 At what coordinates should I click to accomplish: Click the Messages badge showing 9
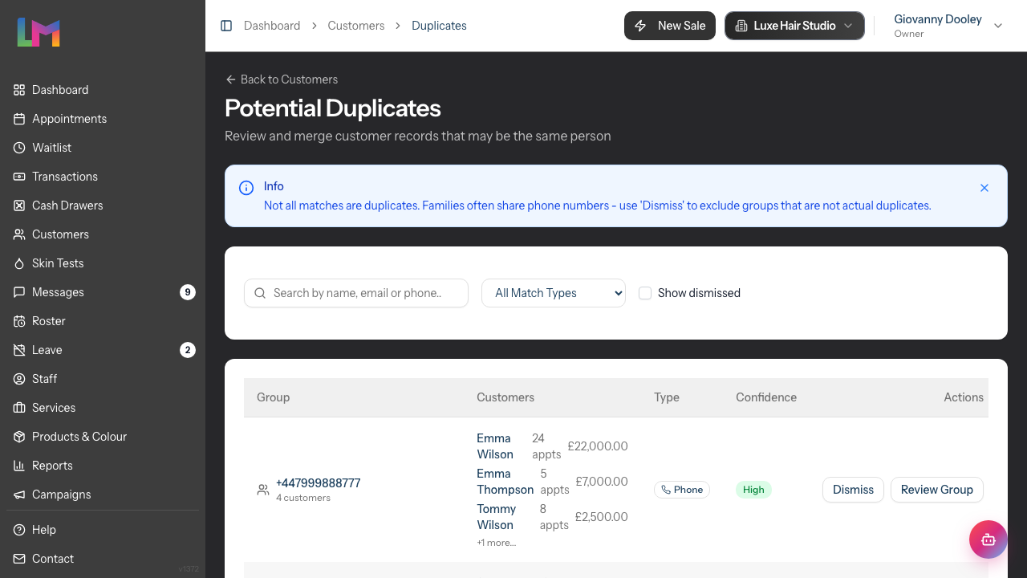pos(188,292)
